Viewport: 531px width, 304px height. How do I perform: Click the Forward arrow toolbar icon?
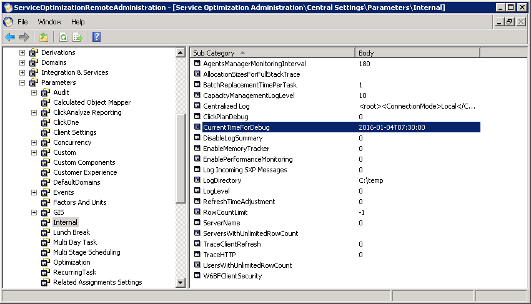click(24, 37)
